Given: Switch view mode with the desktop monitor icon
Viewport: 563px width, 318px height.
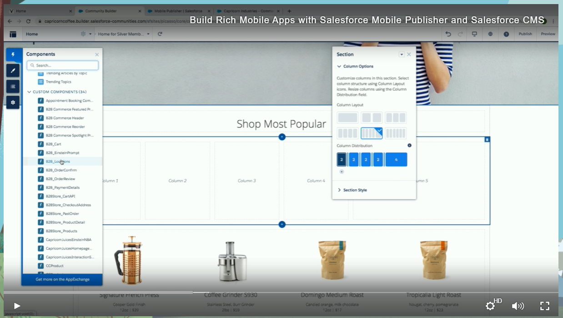Looking at the screenshot, I should 474,34.
